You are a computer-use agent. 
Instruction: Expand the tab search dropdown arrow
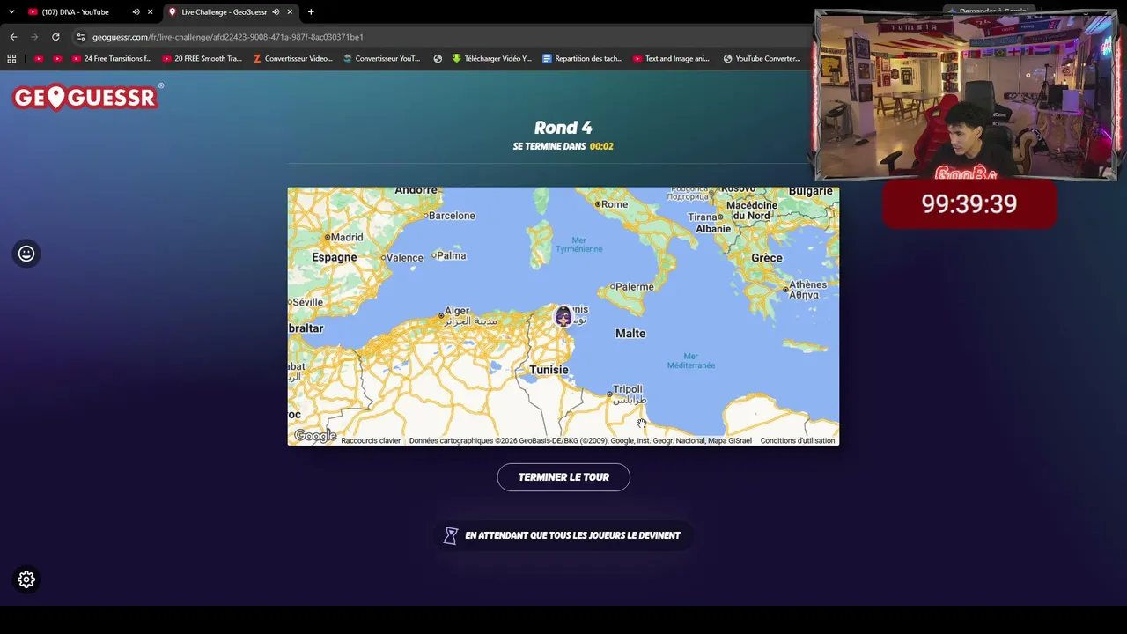coord(11,12)
